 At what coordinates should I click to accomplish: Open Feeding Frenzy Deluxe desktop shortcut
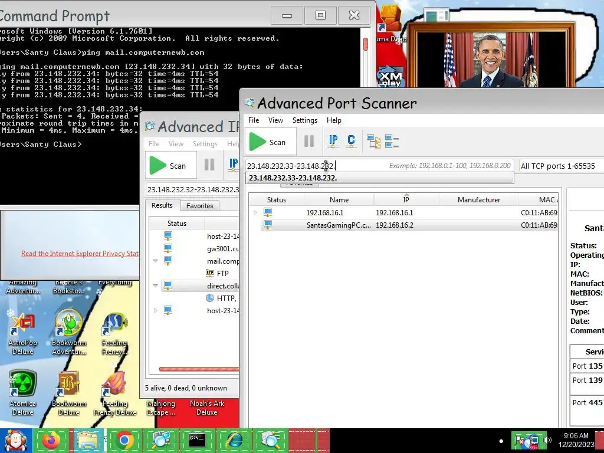point(114,393)
